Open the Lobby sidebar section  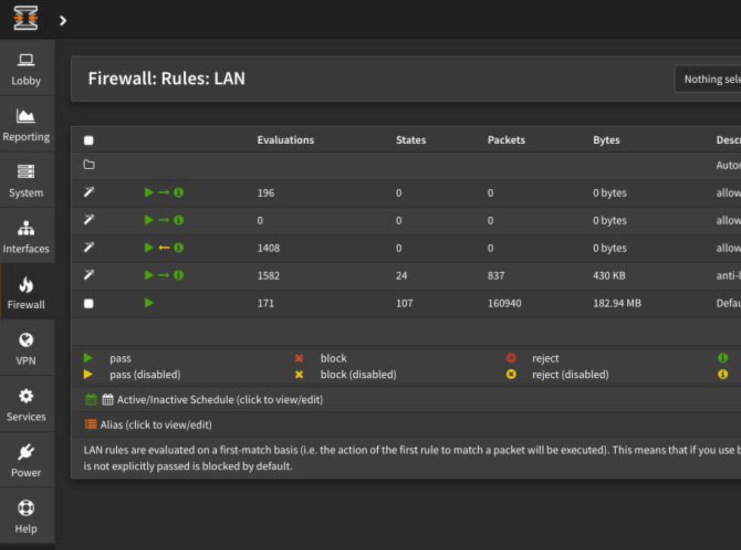tap(26, 68)
